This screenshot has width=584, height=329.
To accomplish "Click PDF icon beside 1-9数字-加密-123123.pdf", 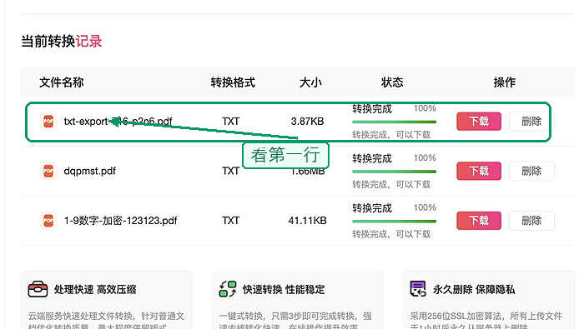I will click(x=48, y=221).
